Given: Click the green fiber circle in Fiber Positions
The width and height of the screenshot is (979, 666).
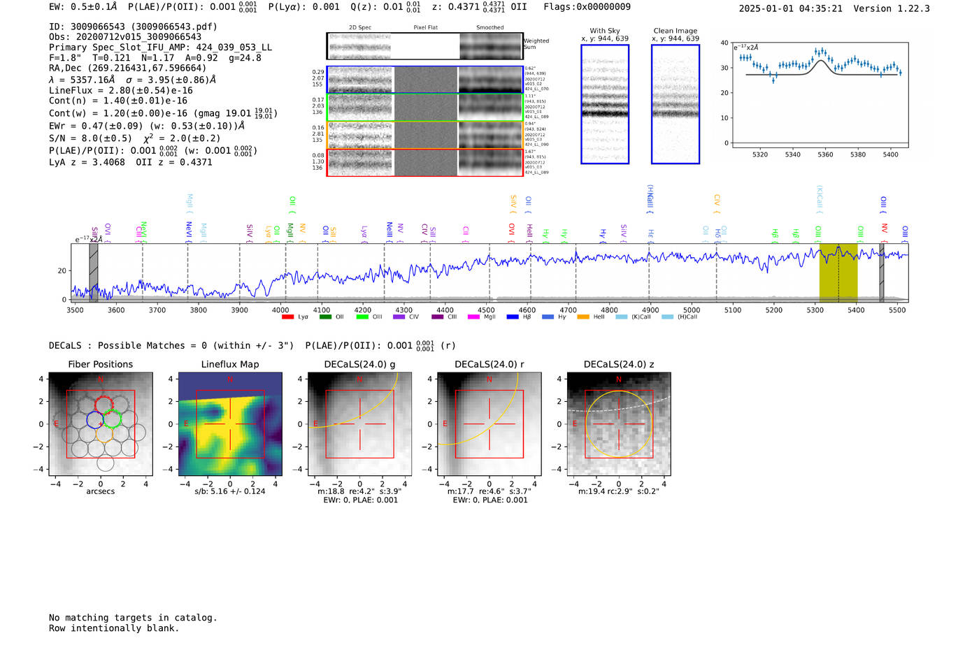Looking at the screenshot, I should point(113,419).
